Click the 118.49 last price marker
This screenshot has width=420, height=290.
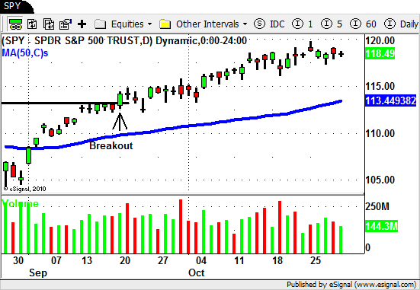pos(380,53)
